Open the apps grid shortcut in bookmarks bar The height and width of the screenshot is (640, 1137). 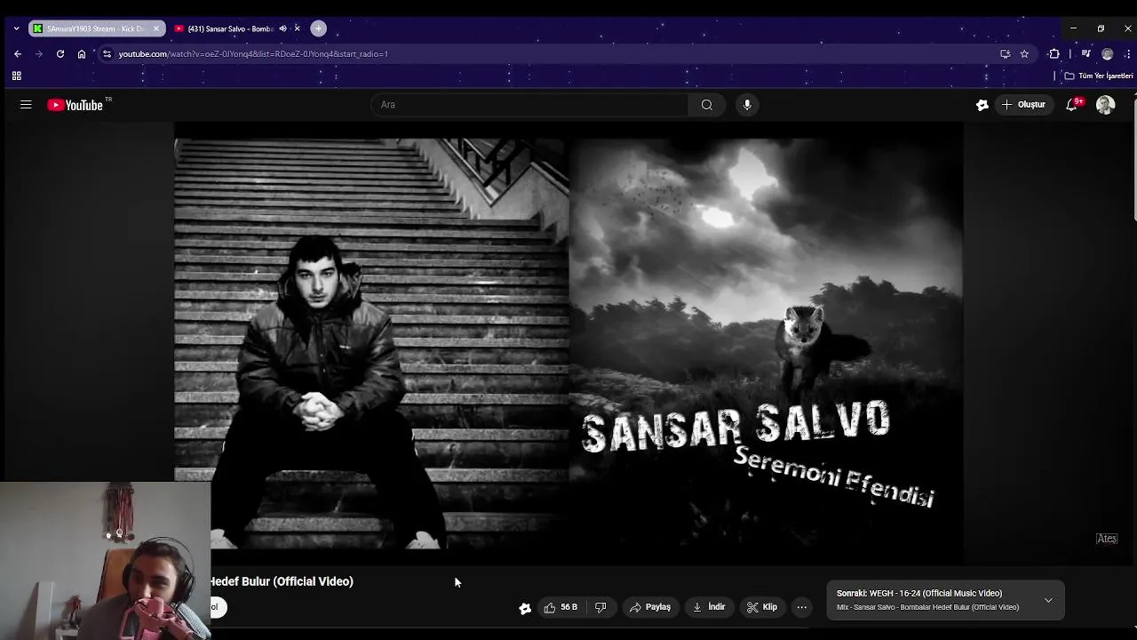[17, 76]
